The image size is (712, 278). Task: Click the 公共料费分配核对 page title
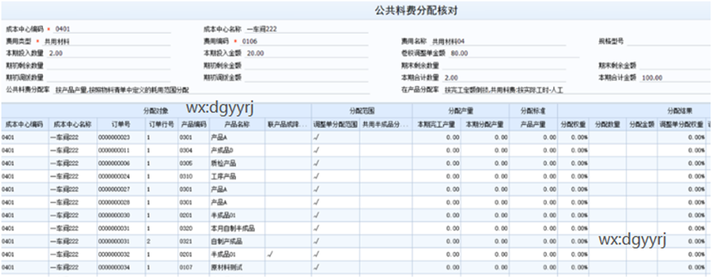coord(416,12)
